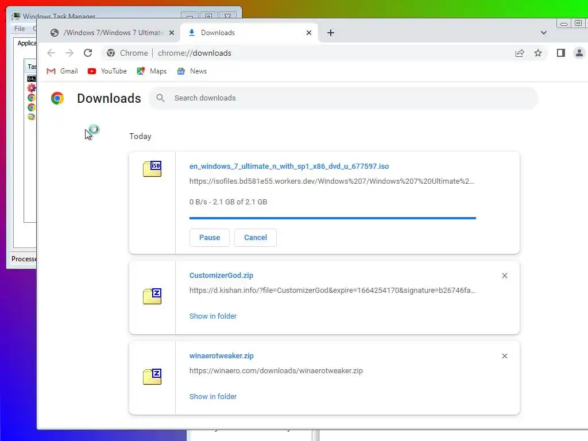
Task: Open File menu in Task Manager
Action: click(x=20, y=29)
